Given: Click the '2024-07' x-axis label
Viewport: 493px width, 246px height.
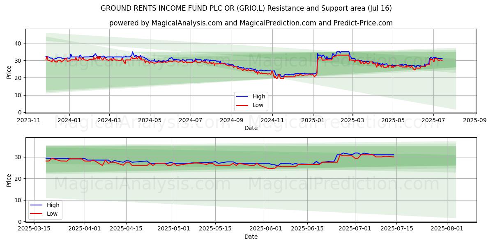Looking at the screenshot, I should click(x=190, y=121).
